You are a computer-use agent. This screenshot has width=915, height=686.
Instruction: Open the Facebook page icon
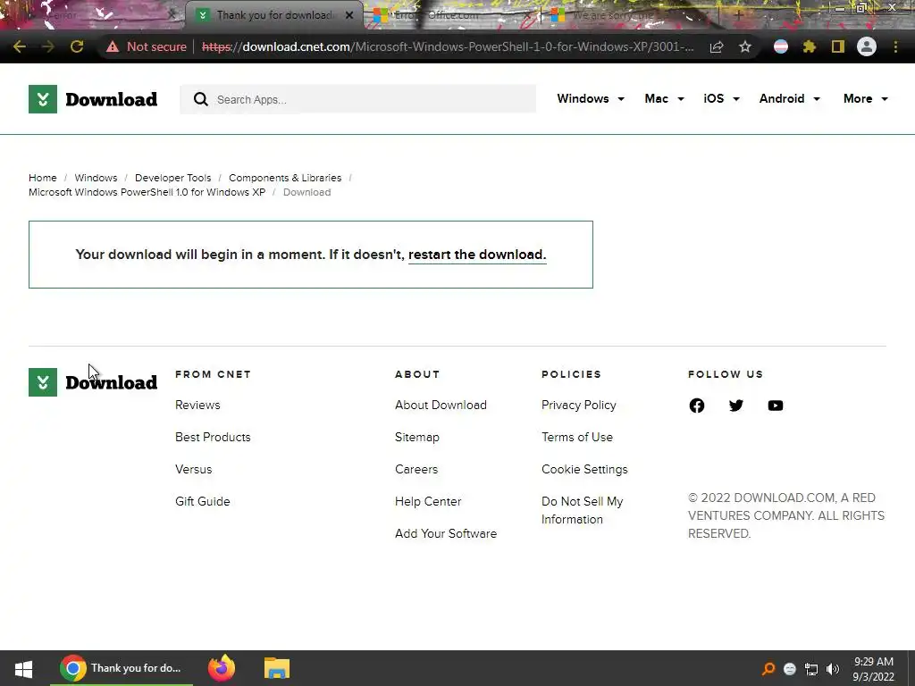tap(697, 406)
